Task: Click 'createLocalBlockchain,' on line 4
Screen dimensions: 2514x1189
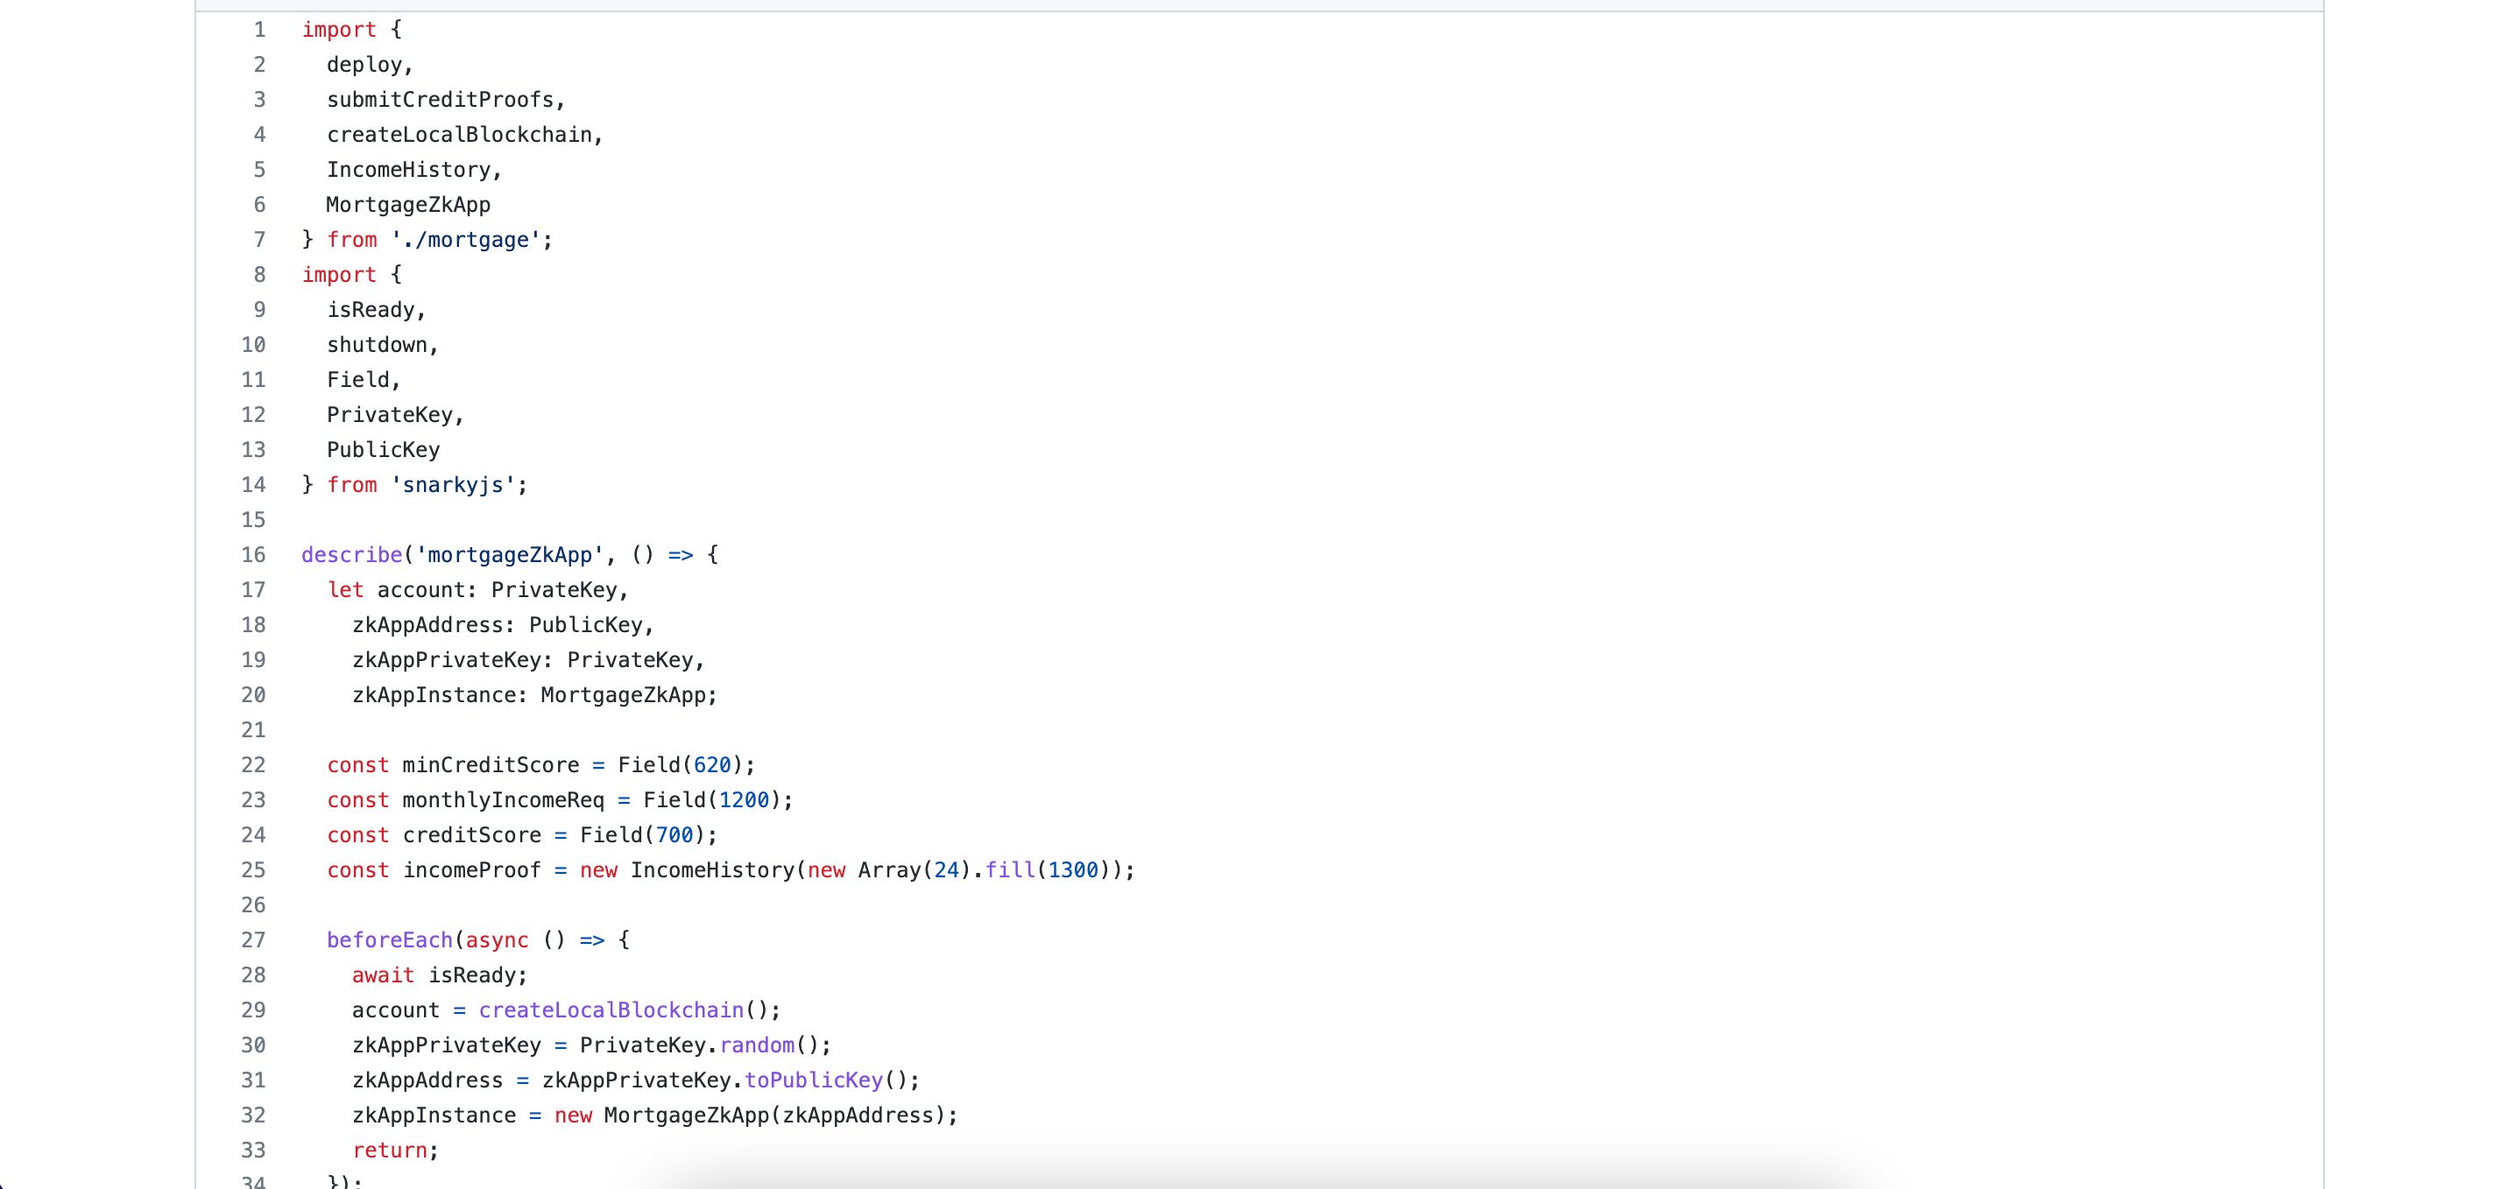Action: click(465, 135)
